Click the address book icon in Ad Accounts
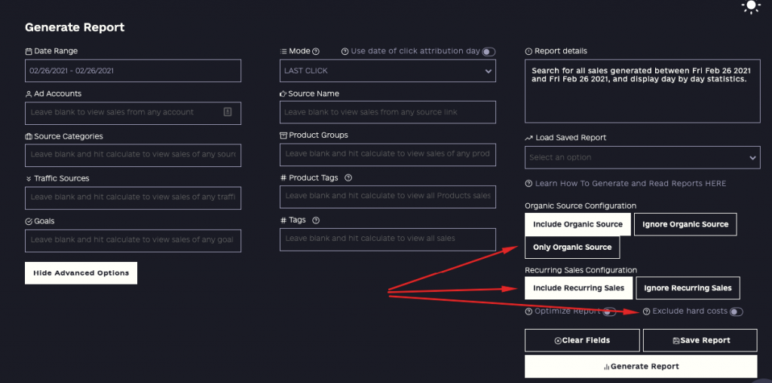The width and height of the screenshot is (772, 383). click(228, 112)
